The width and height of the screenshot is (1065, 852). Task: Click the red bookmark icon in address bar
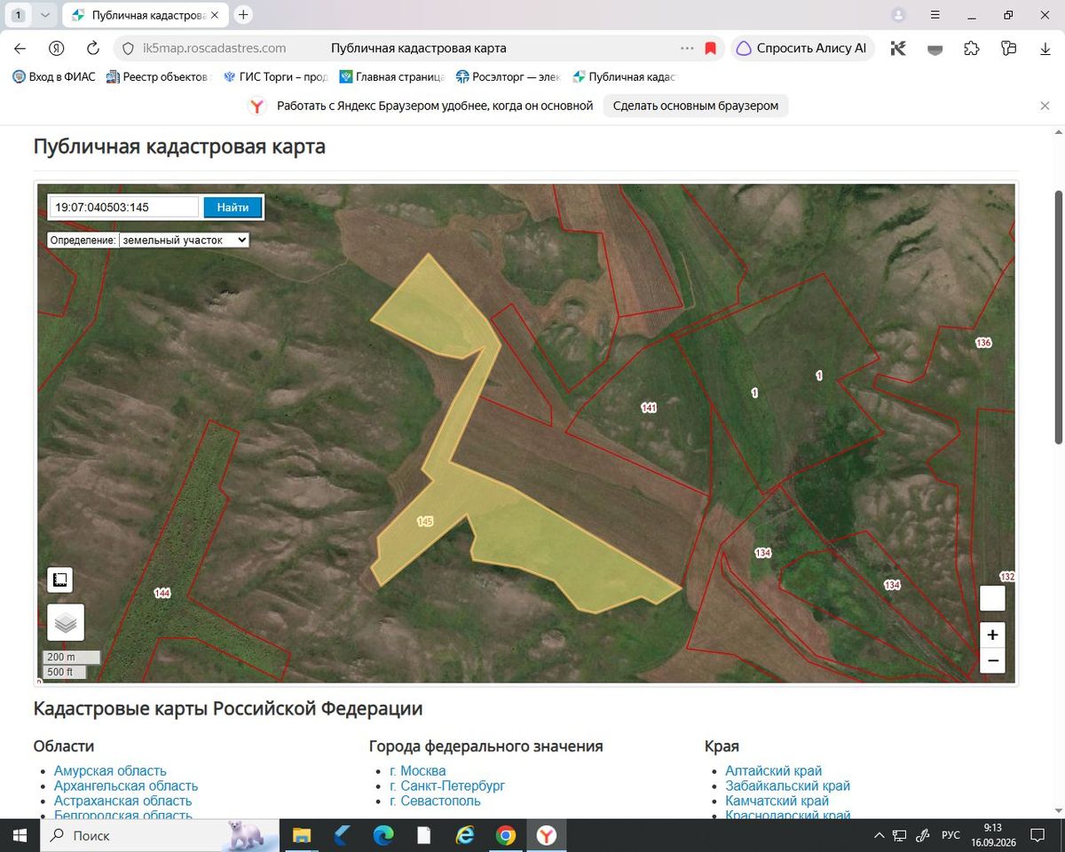coord(710,49)
